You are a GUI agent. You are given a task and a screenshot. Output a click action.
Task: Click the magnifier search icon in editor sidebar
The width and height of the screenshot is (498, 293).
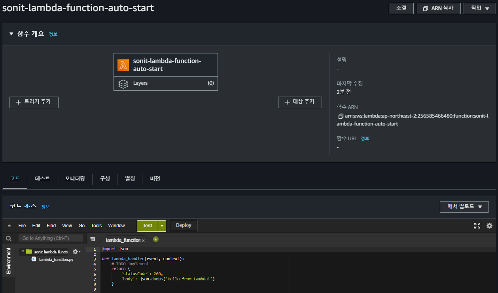click(9, 239)
